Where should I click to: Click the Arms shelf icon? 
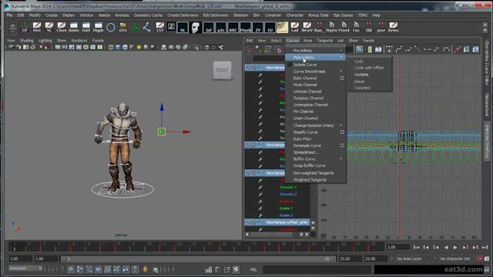pyautogui.click(x=393, y=28)
